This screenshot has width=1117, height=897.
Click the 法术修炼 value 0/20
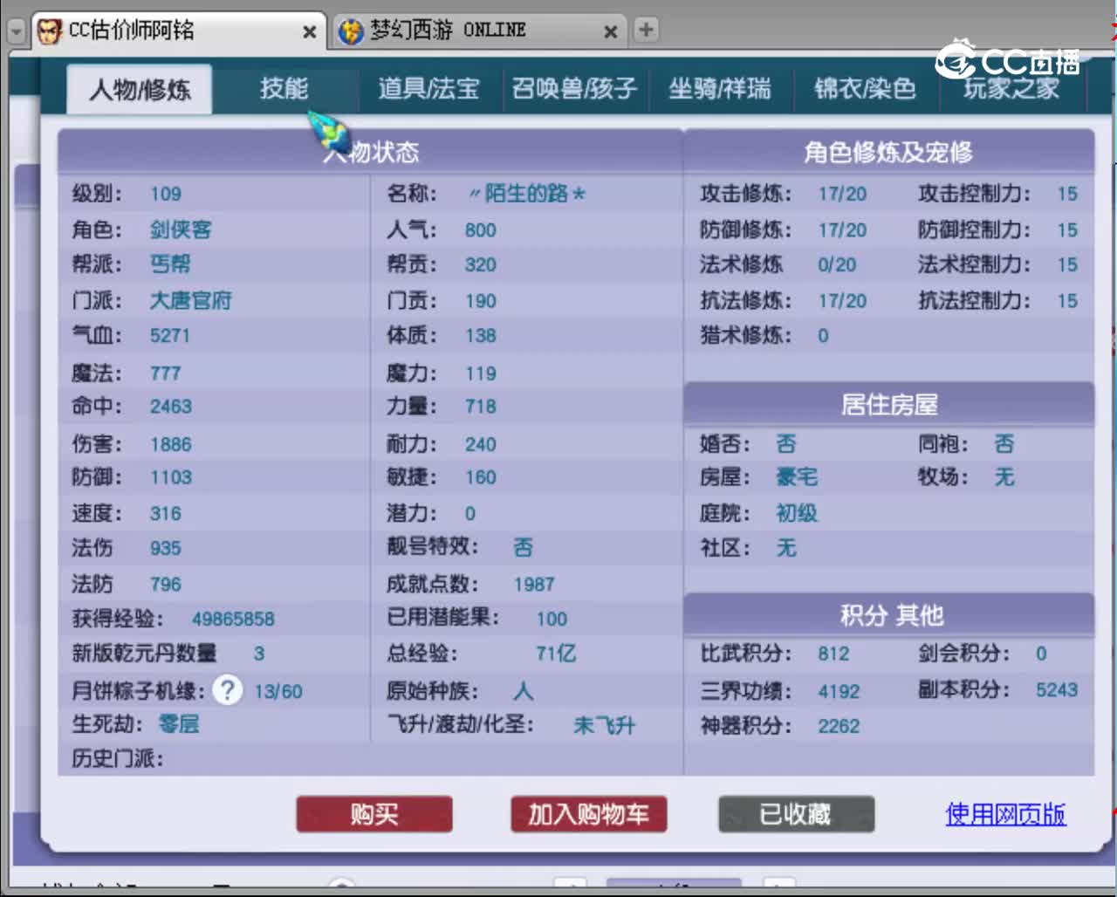click(x=837, y=264)
